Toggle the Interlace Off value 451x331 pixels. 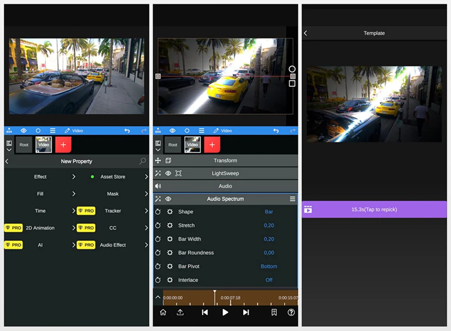269,280
